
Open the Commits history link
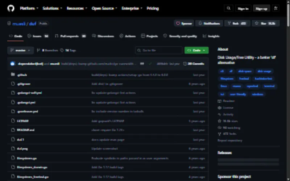tap(194, 64)
